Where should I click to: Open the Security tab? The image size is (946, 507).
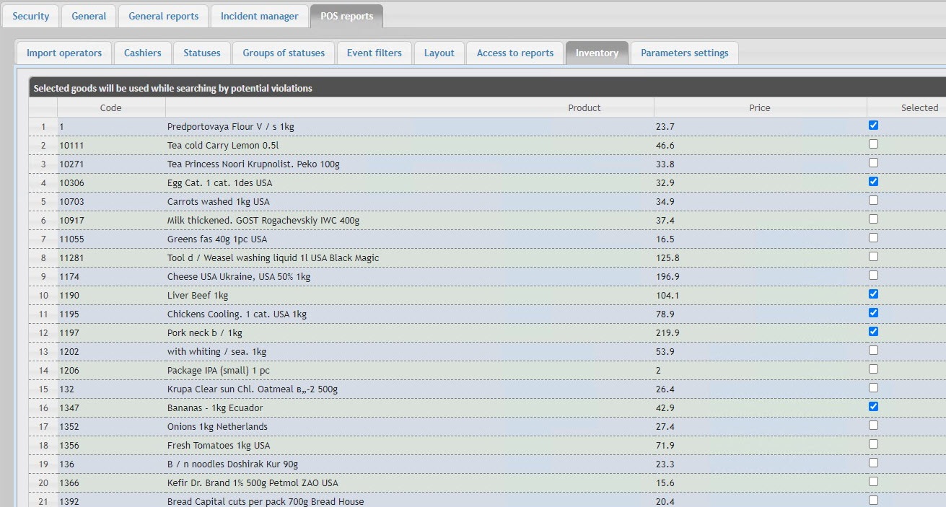[31, 16]
